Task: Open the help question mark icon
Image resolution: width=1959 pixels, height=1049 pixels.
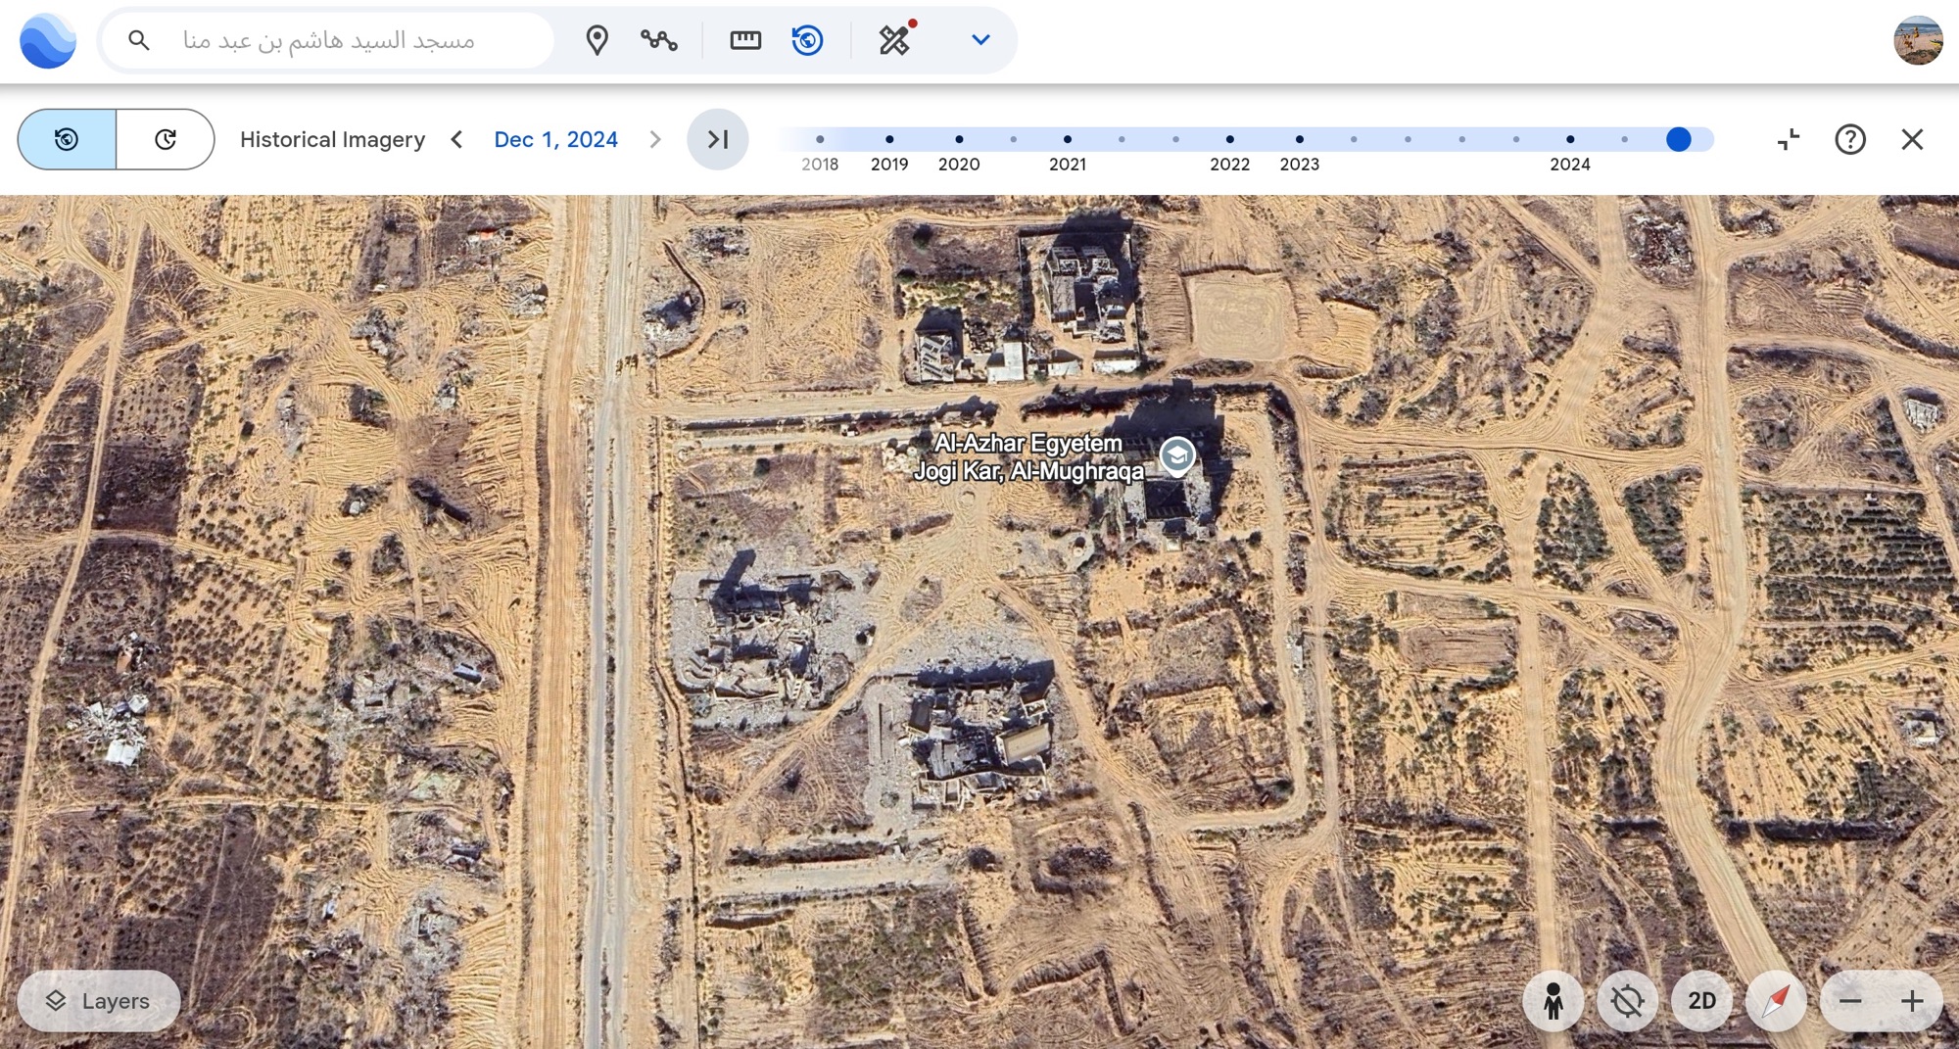Action: point(1849,139)
